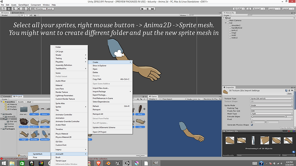Select Show in Explorer menu item
Image resolution: width=296 pixels, height=166 pixels.
tap(110, 66)
